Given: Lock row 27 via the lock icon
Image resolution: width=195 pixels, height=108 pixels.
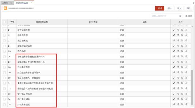Looking at the screenshot, I should [186, 62].
